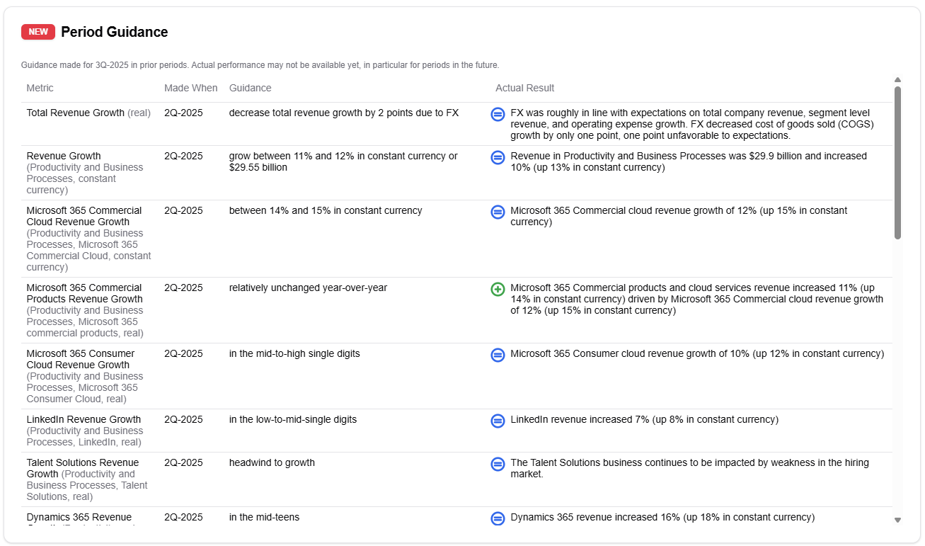
Task: Click the equal icon beside Productivity and Business Processes revenue result
Action: pyautogui.click(x=498, y=157)
